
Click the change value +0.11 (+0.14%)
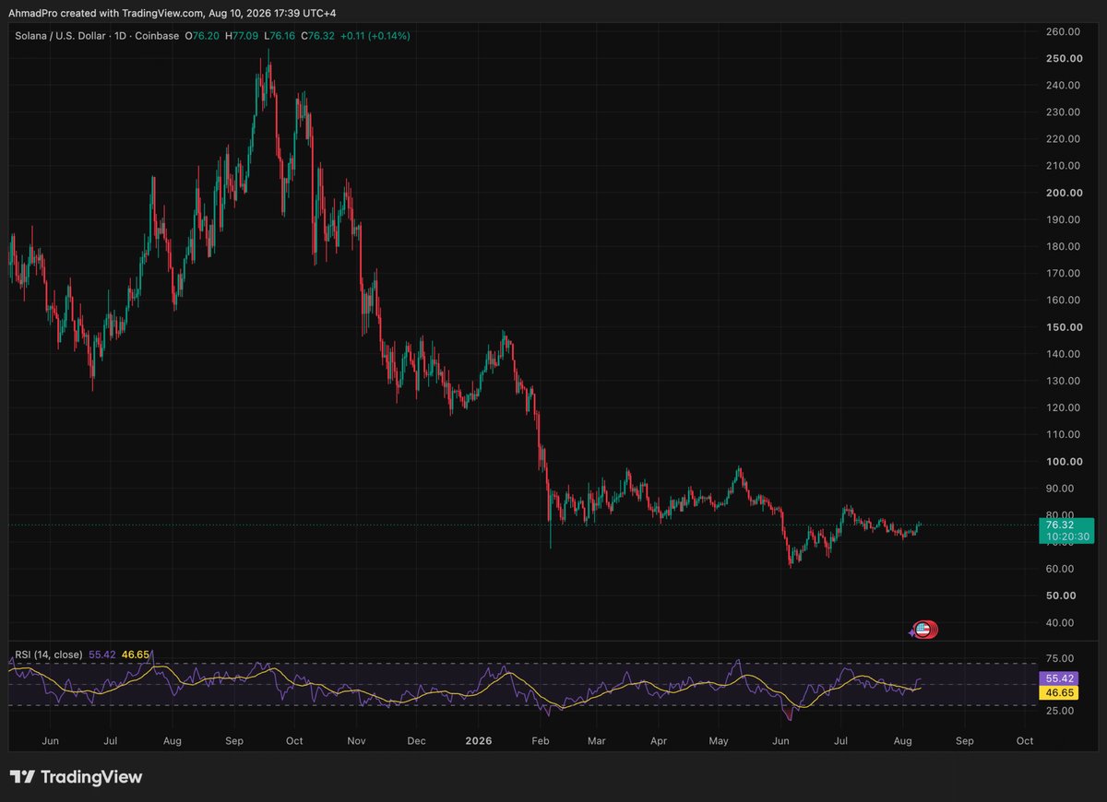point(375,35)
